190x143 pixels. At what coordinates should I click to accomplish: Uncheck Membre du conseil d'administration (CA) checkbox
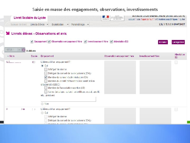(46, 77)
